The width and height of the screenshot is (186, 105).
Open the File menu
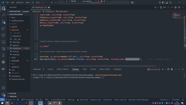click(x=7, y=2)
